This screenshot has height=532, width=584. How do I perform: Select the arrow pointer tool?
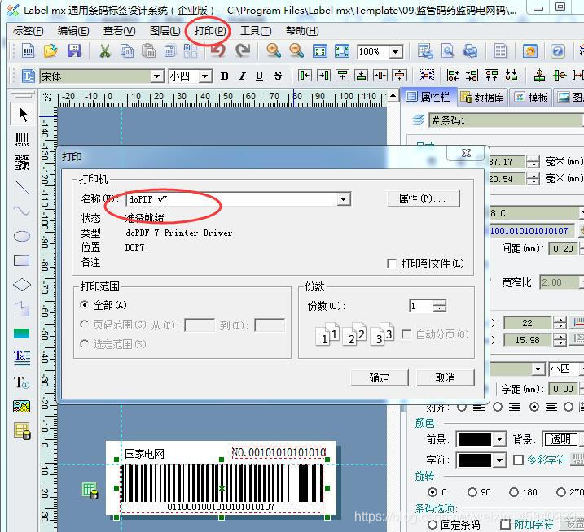(x=22, y=114)
